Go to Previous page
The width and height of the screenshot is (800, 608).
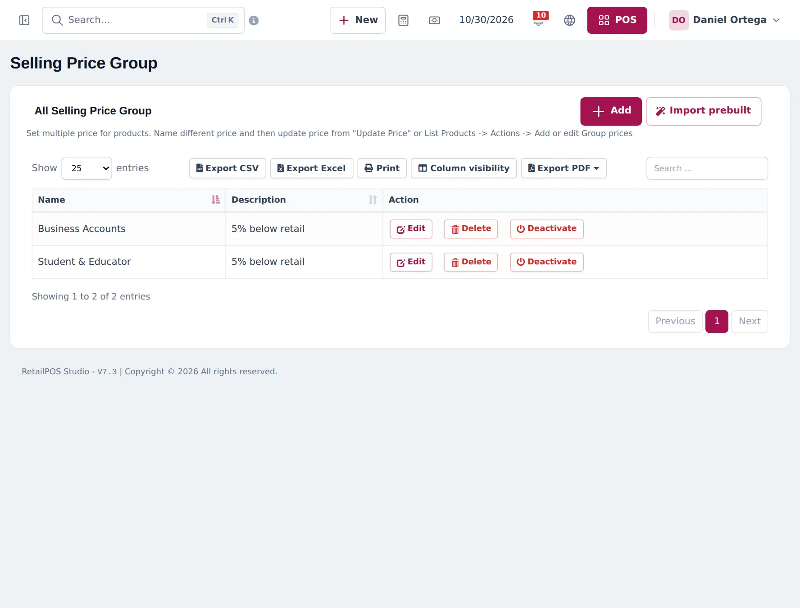pos(675,321)
